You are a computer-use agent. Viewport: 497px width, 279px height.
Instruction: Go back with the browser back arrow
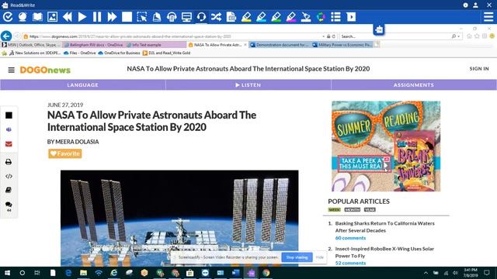coord(6,36)
